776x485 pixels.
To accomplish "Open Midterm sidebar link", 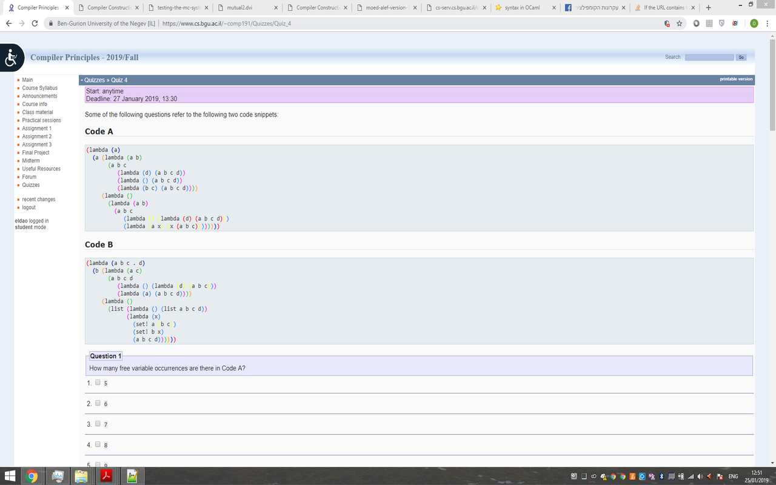I will (31, 161).
